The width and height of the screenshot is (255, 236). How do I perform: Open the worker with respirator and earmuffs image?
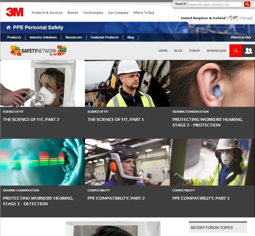click(x=212, y=162)
